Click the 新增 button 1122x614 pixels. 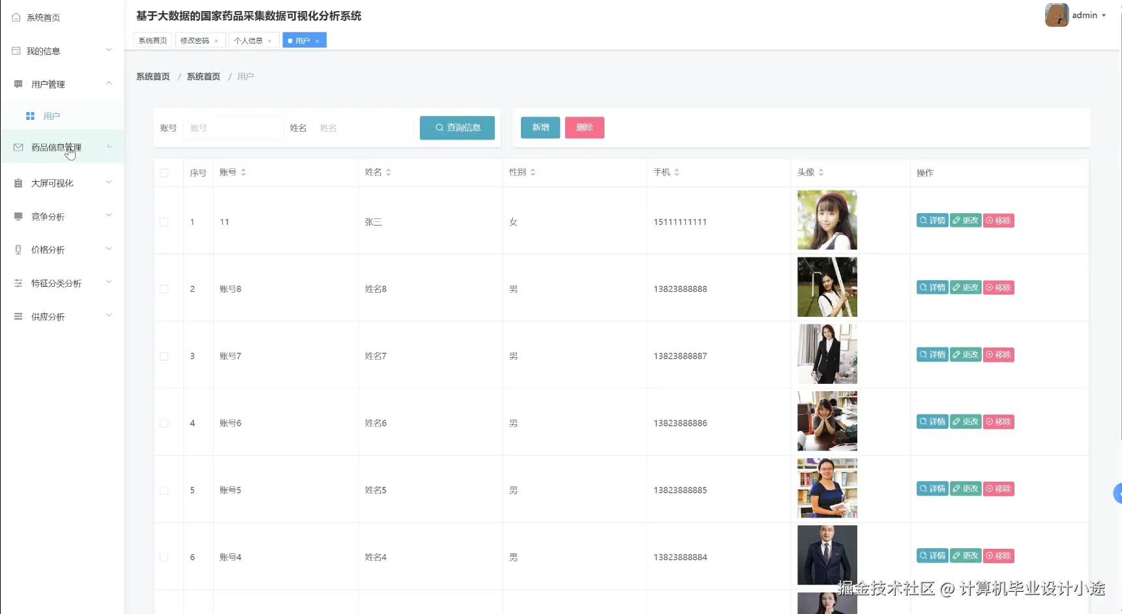[540, 128]
